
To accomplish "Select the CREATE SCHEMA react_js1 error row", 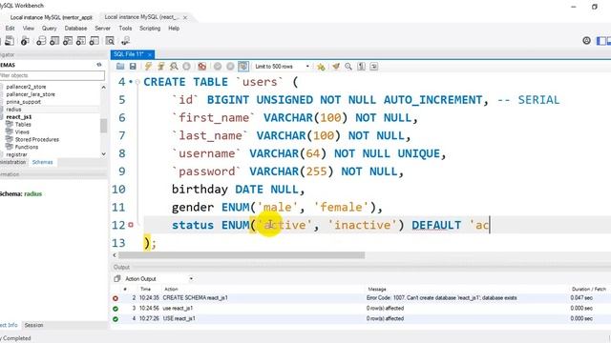I will pyautogui.click(x=361, y=298).
